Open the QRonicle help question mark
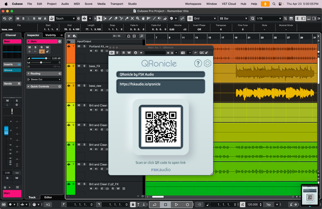The image size is (322, 209). 198,63
